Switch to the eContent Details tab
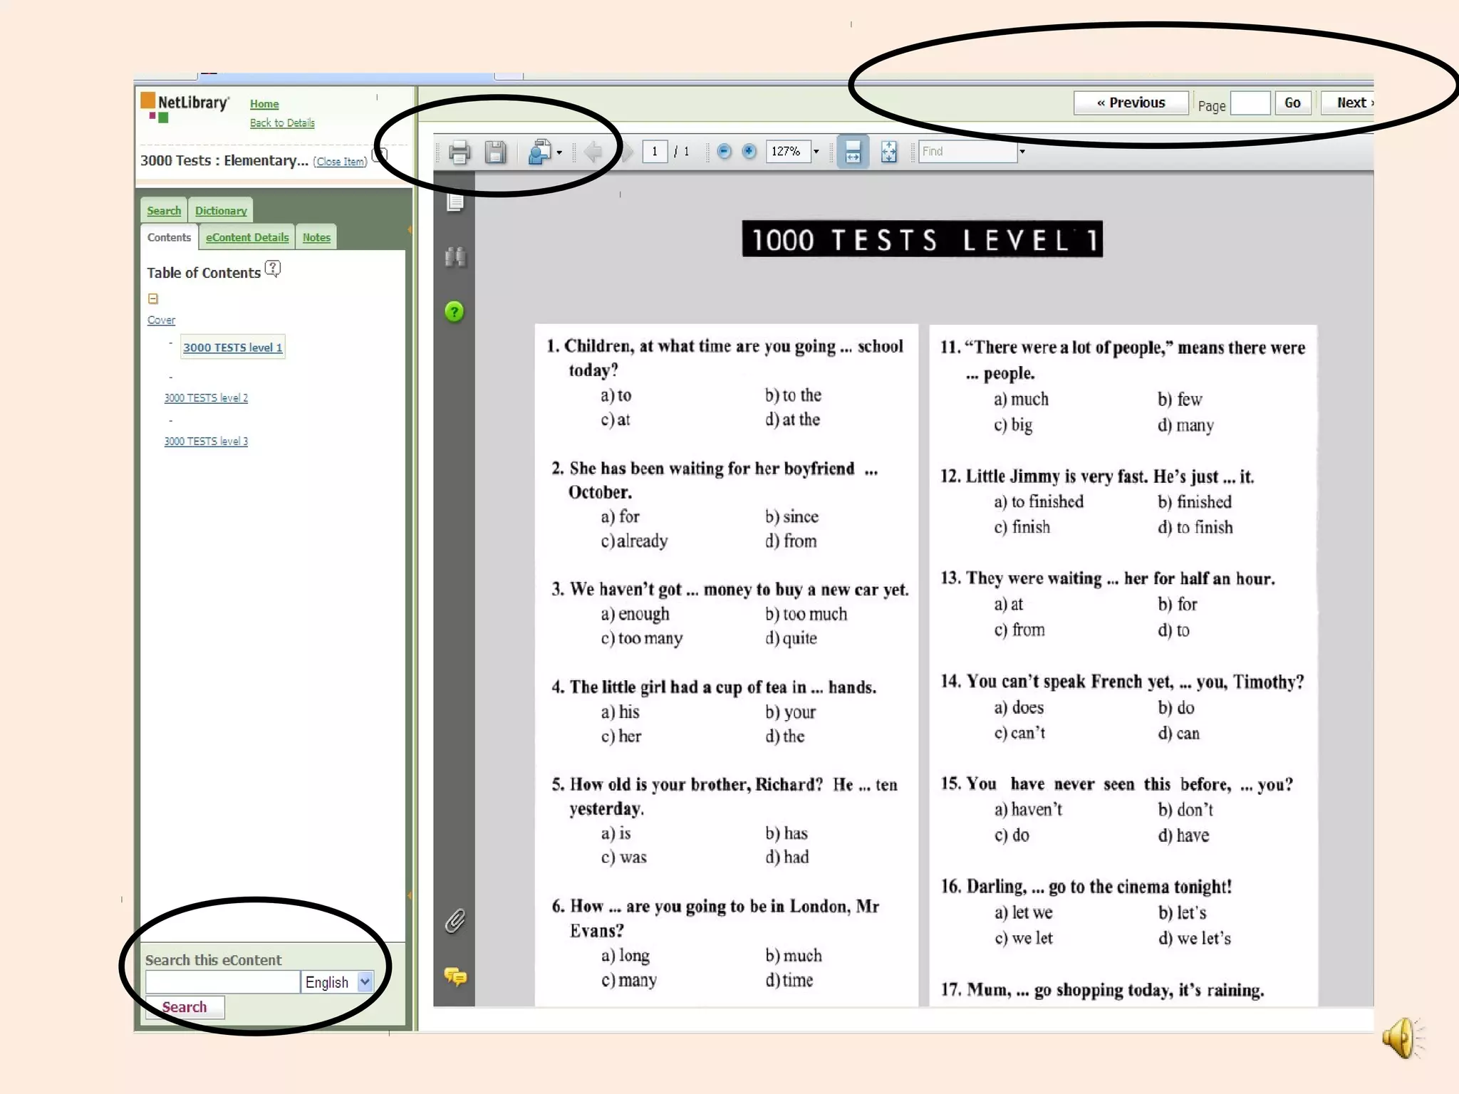Image resolution: width=1459 pixels, height=1094 pixels. 247,237
